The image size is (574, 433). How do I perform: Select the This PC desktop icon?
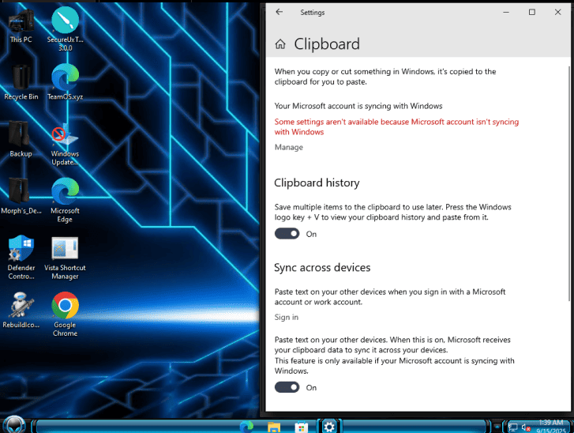coord(21,23)
